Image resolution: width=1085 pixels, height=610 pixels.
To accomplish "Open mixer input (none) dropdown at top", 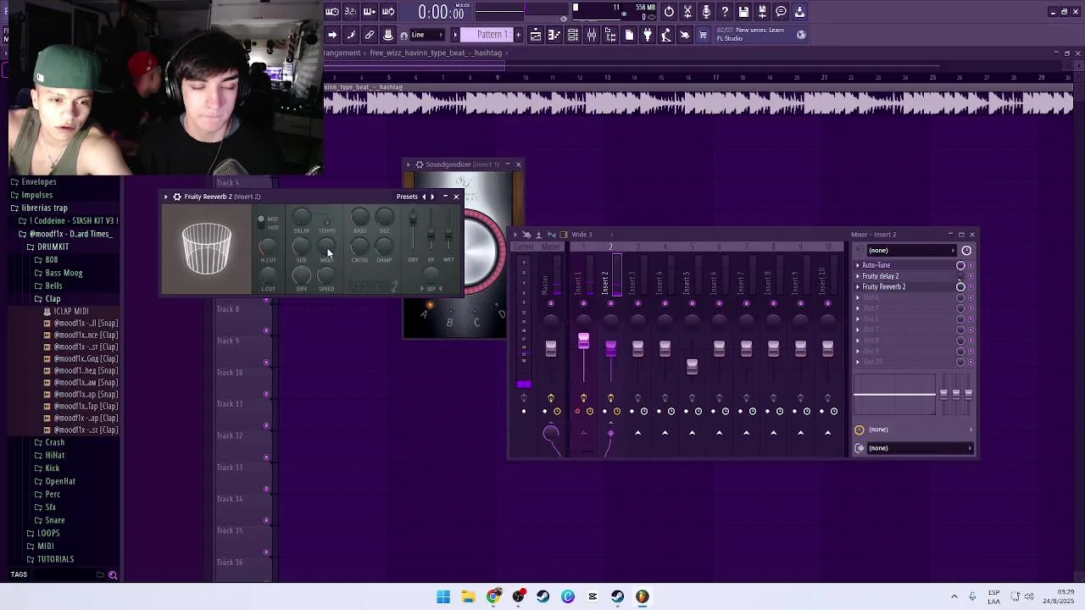I will 912,250.
